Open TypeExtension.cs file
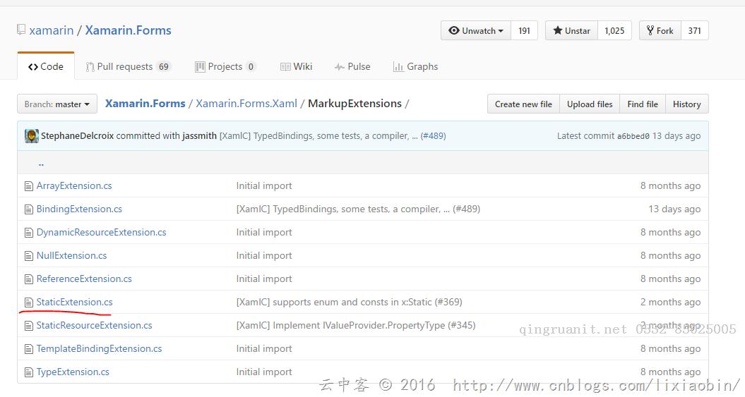745x397 pixels. [73, 372]
